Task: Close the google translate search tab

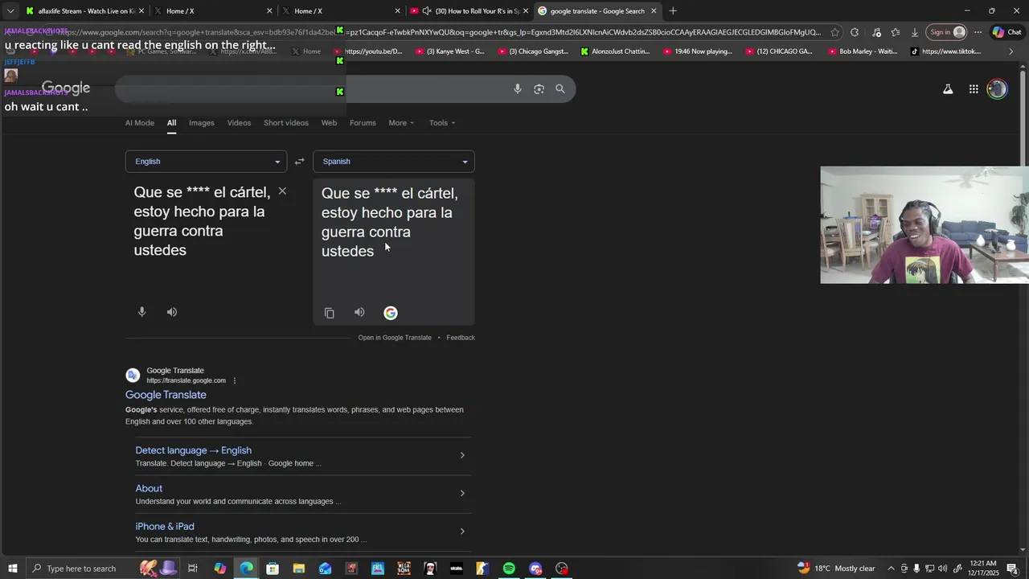Action: pyautogui.click(x=654, y=11)
